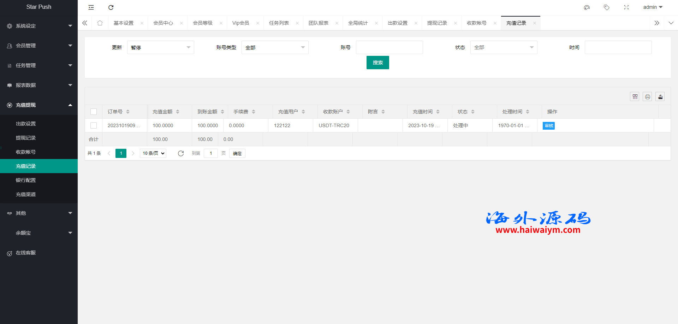Click the fullscreen icon in the header
This screenshot has width=678, height=324.
click(626, 7)
